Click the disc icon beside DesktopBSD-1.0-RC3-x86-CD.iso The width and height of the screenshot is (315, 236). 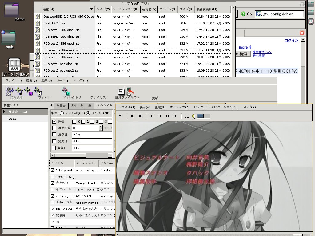tap(37, 17)
